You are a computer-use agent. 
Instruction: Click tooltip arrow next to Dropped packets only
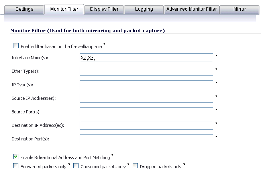tap(184, 164)
